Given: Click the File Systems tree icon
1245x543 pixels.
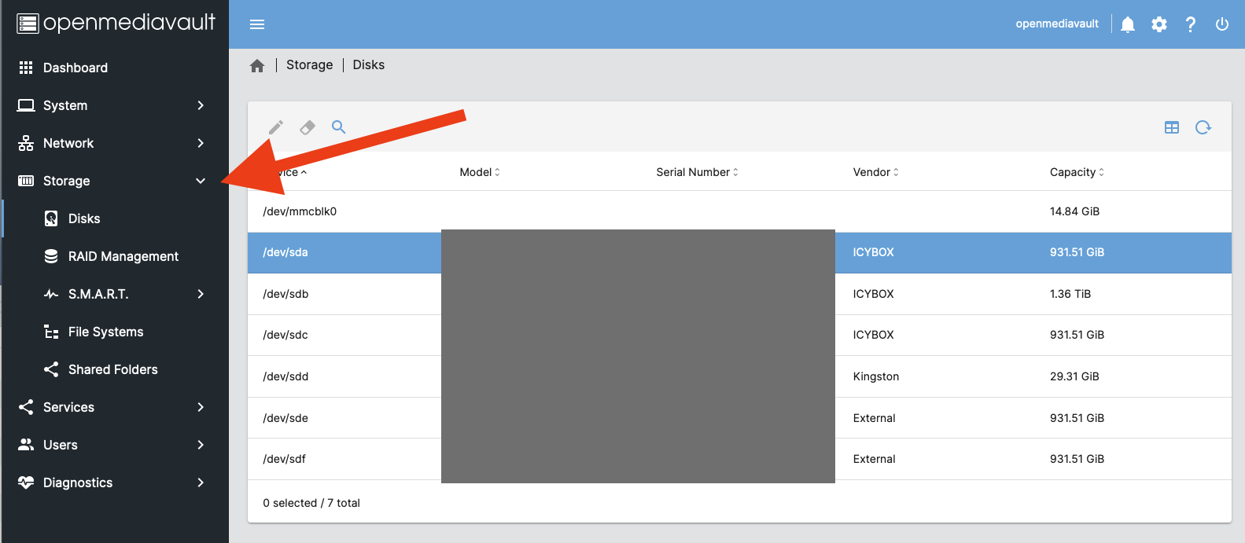Looking at the screenshot, I should [x=51, y=332].
